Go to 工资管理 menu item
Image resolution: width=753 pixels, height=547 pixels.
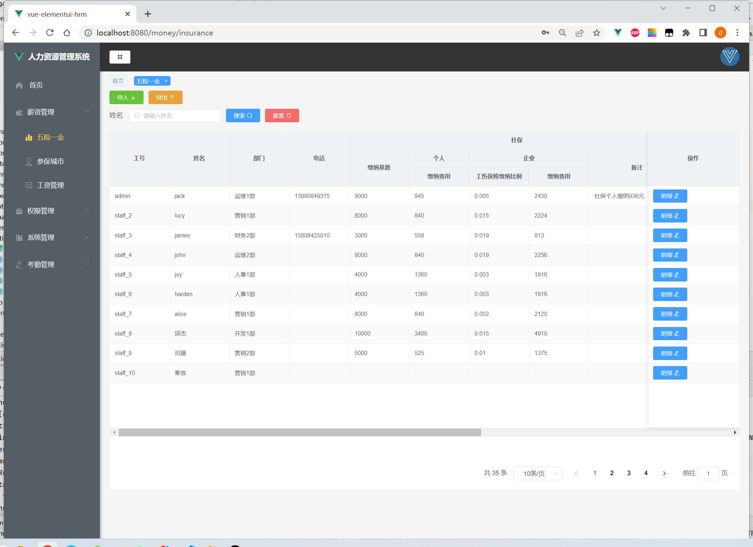click(50, 185)
